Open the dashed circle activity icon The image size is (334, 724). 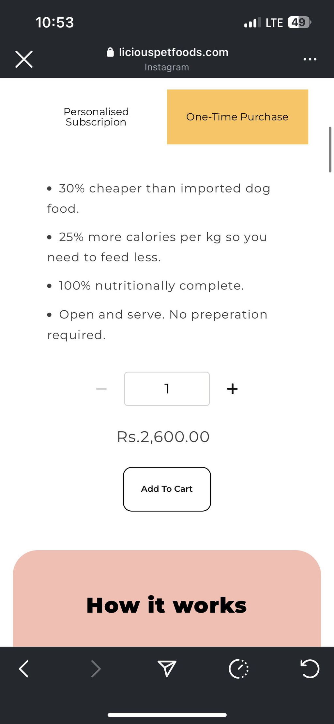tap(239, 669)
